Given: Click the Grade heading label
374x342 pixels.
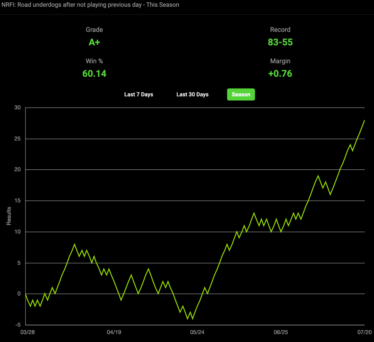Looking at the screenshot, I should [x=94, y=30].
